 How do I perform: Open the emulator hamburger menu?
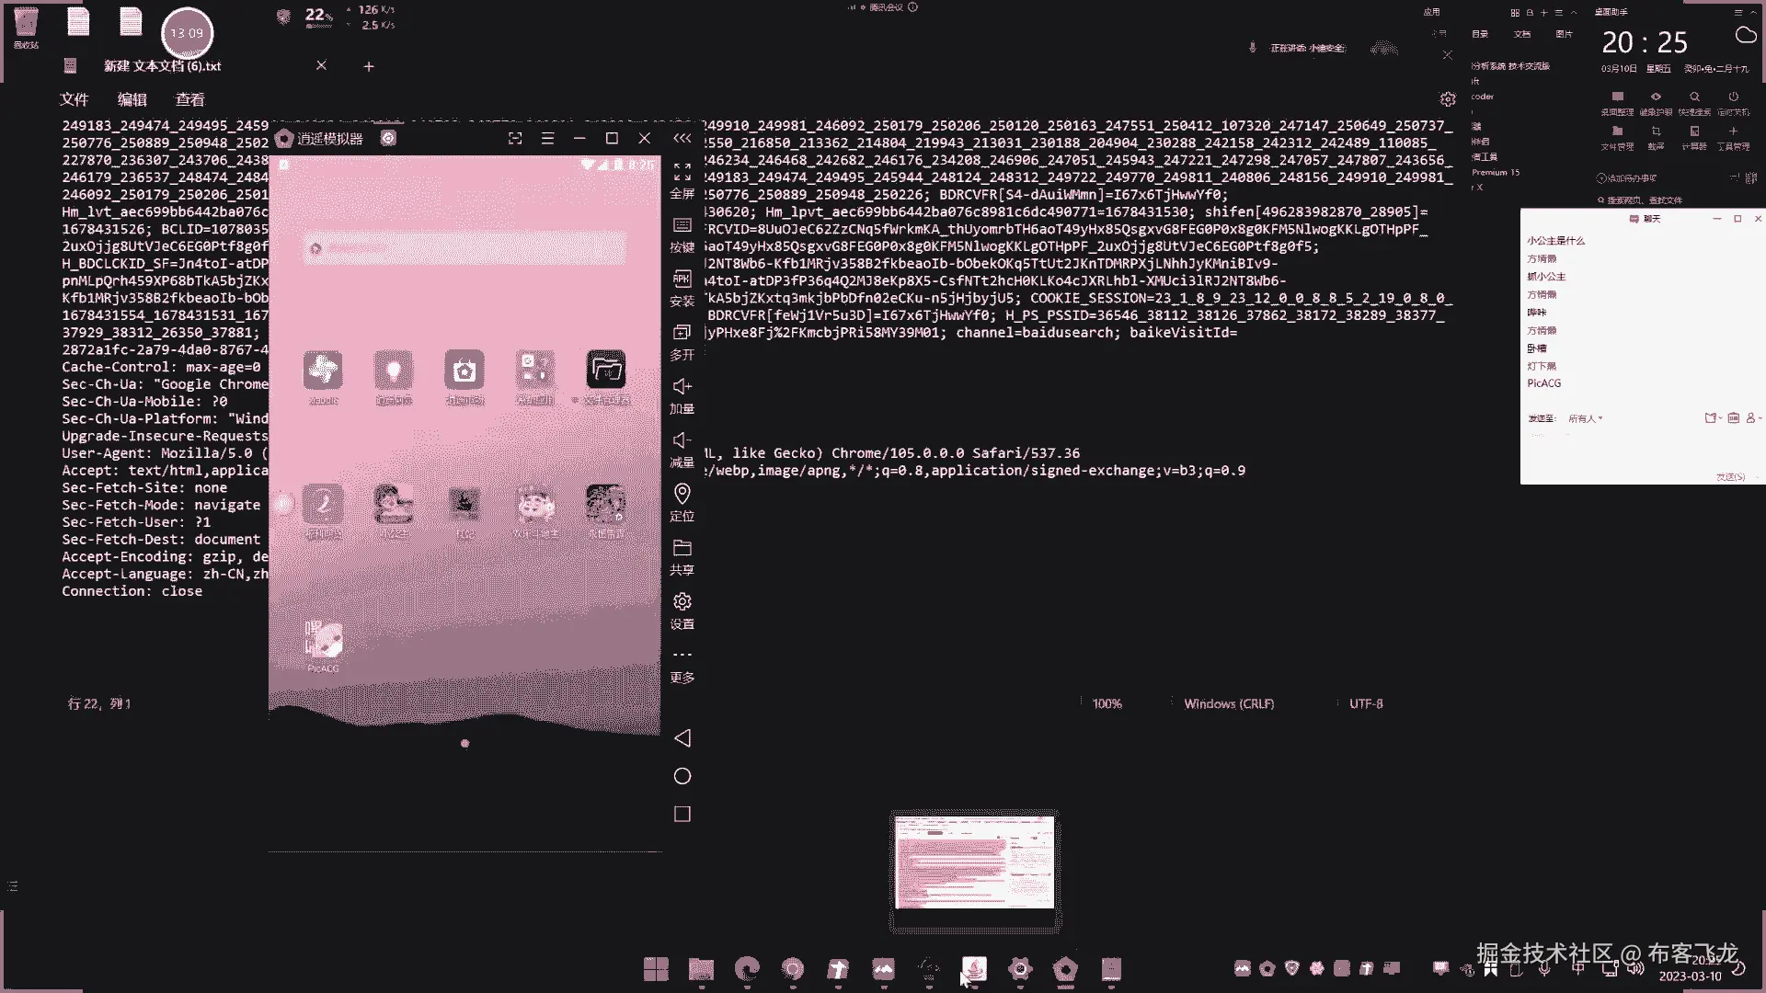[x=547, y=138]
